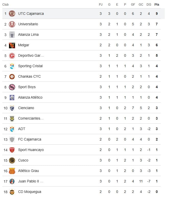Image resolution: width=173 pixels, height=208 pixels.
Task: Click the Cusco club crest
Action: coord(12,160)
